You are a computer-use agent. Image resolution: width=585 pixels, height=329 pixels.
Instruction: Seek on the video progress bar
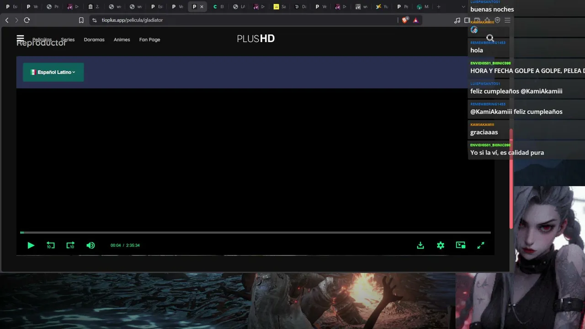coord(255,233)
